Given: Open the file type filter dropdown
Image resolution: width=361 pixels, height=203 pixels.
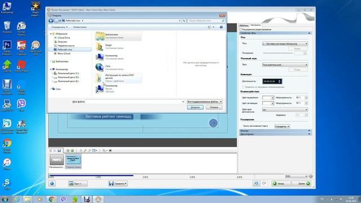Looking at the screenshot, I should (204, 101).
